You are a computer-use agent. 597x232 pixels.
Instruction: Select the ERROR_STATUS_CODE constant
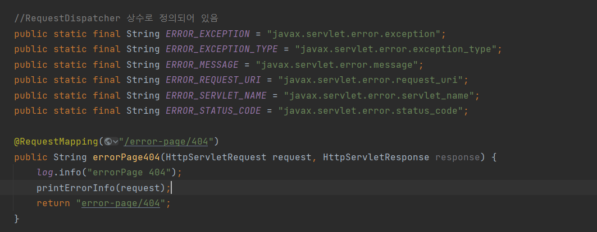tap(213, 111)
